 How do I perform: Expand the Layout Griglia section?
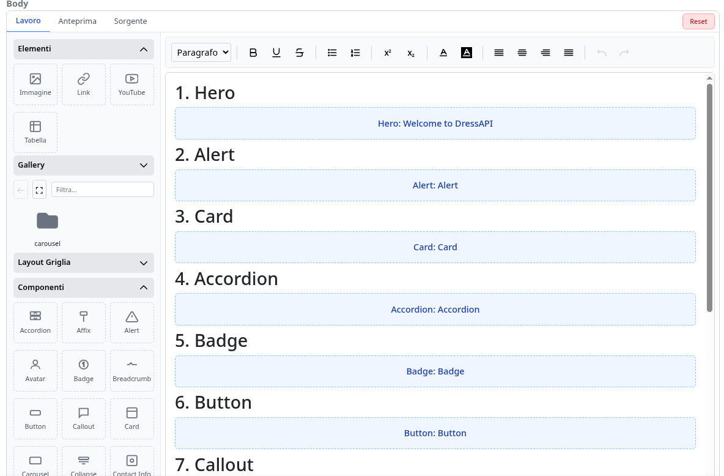[x=84, y=262]
